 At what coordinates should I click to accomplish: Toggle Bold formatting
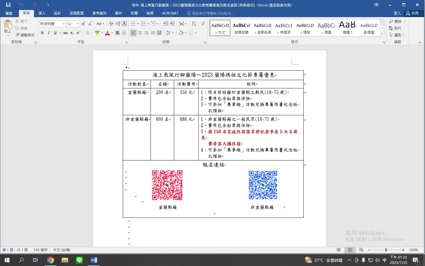[42, 33]
